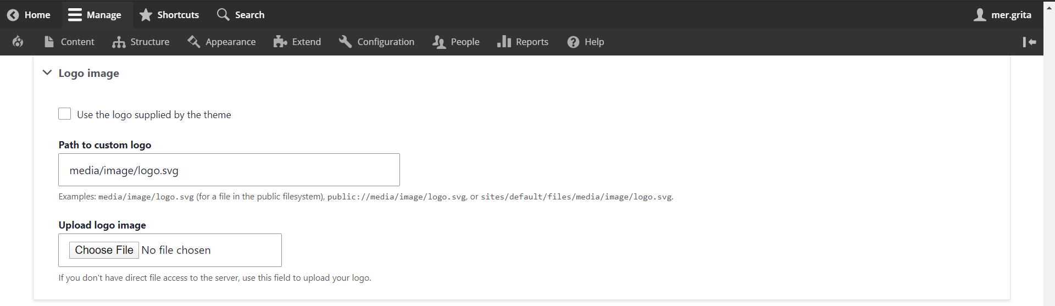Click the Home back-arrow icon

pos(13,15)
